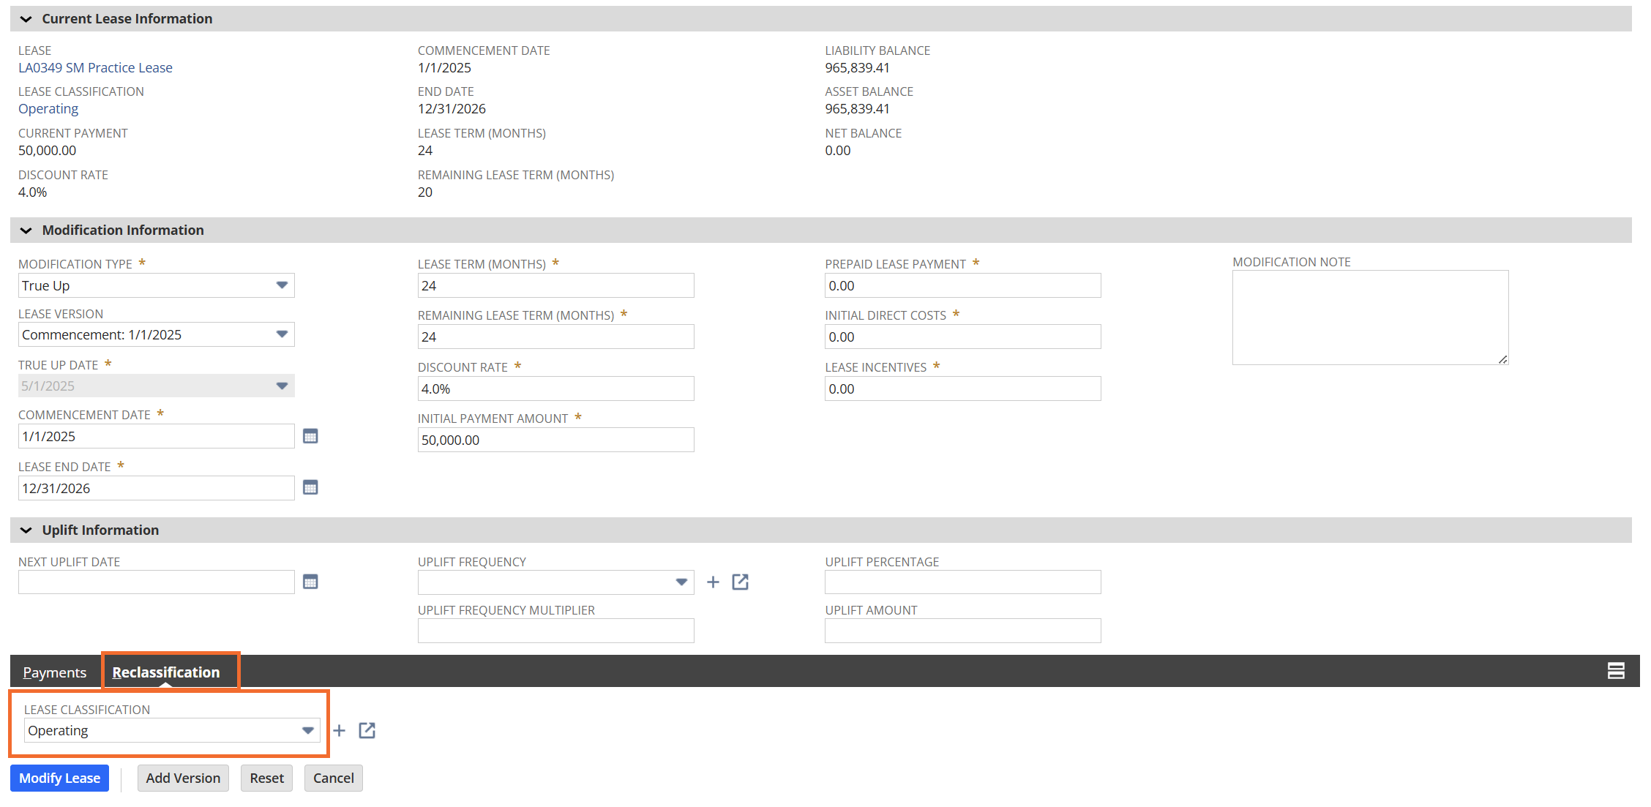Switch to Reclassification subtab
The image size is (1651, 807).
[x=166, y=672]
